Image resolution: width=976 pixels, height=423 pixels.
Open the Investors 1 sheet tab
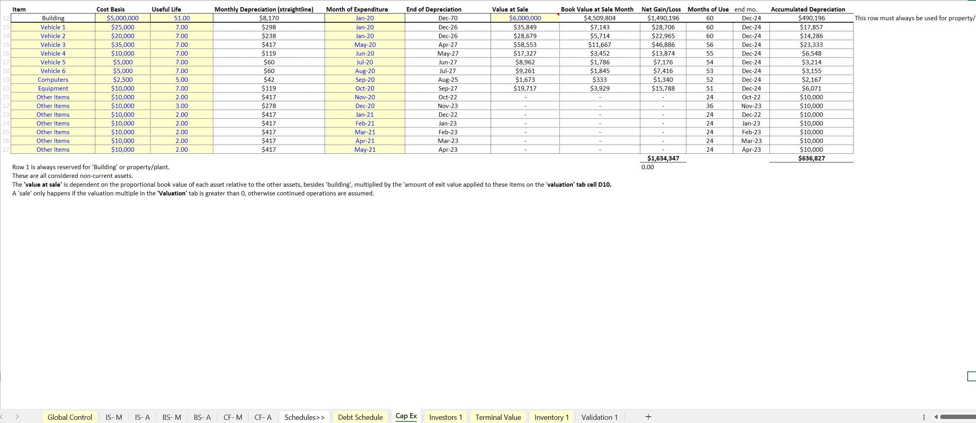pyautogui.click(x=446, y=417)
